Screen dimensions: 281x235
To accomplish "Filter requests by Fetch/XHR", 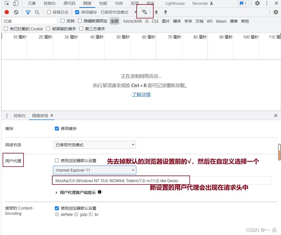I will [132, 21].
